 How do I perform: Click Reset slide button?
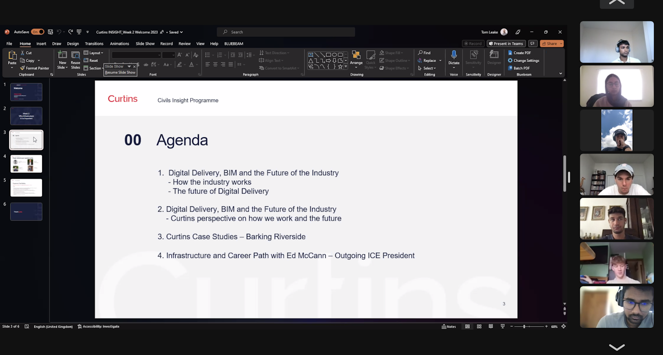[x=91, y=61]
